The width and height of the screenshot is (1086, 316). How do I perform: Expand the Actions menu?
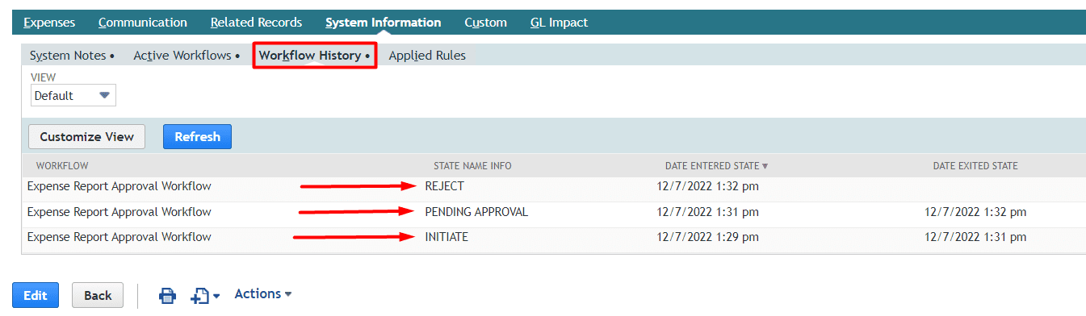263,294
